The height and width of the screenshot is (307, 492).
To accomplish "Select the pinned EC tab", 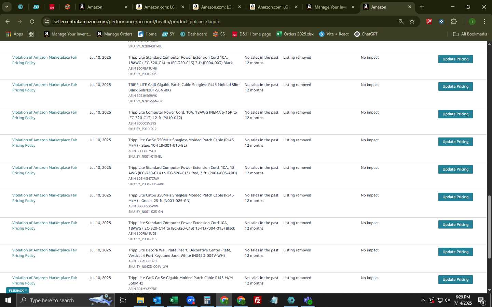I will tap(36, 7).
